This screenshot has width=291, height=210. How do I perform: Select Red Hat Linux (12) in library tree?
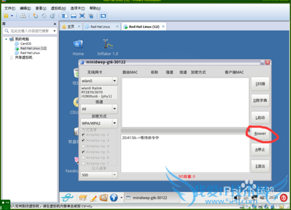tap(33, 48)
